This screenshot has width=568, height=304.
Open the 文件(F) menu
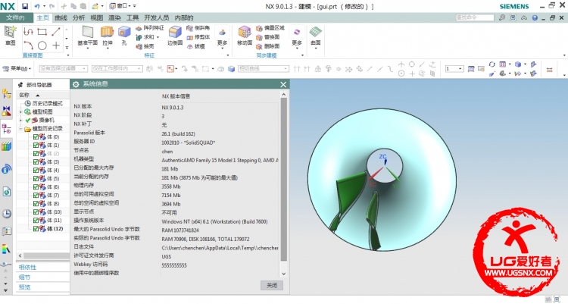pyautogui.click(x=15, y=17)
